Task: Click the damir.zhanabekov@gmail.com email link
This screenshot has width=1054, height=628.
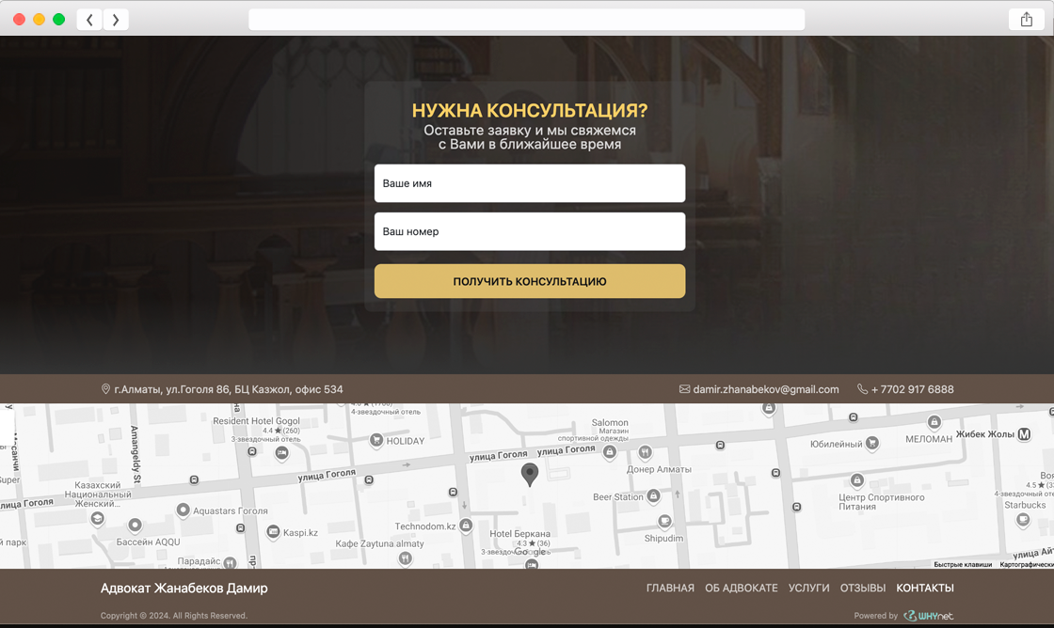Action: [x=765, y=389]
